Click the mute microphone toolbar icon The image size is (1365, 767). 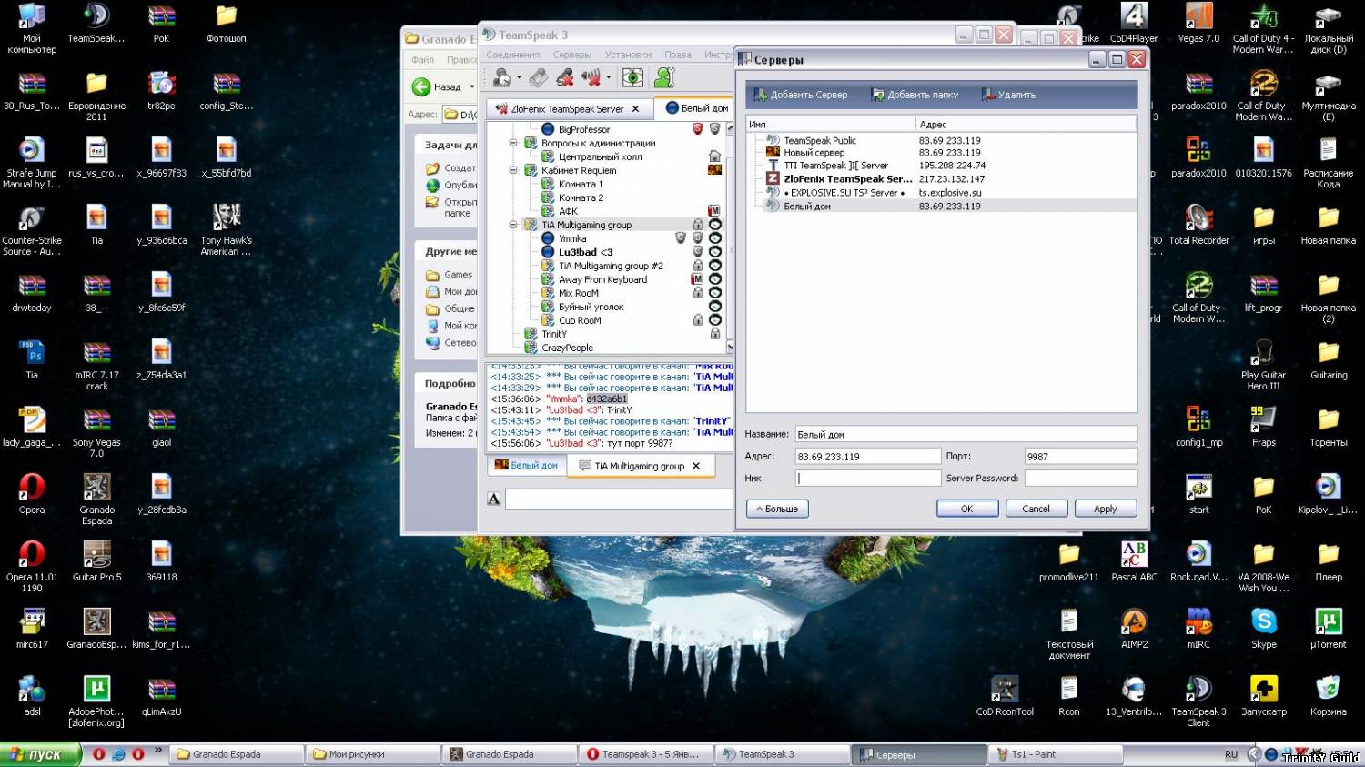[565, 78]
